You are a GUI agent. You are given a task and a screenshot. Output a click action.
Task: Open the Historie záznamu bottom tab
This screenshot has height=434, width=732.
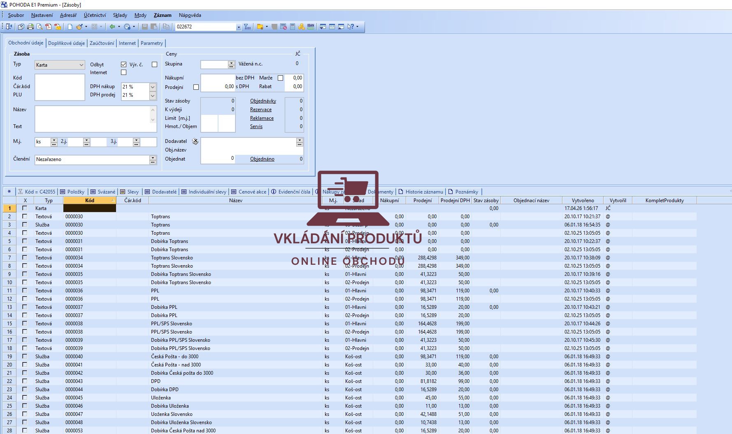421,191
